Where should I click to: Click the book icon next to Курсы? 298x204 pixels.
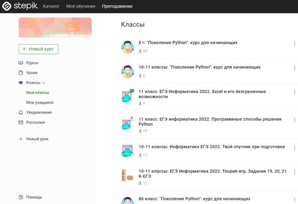click(x=21, y=63)
